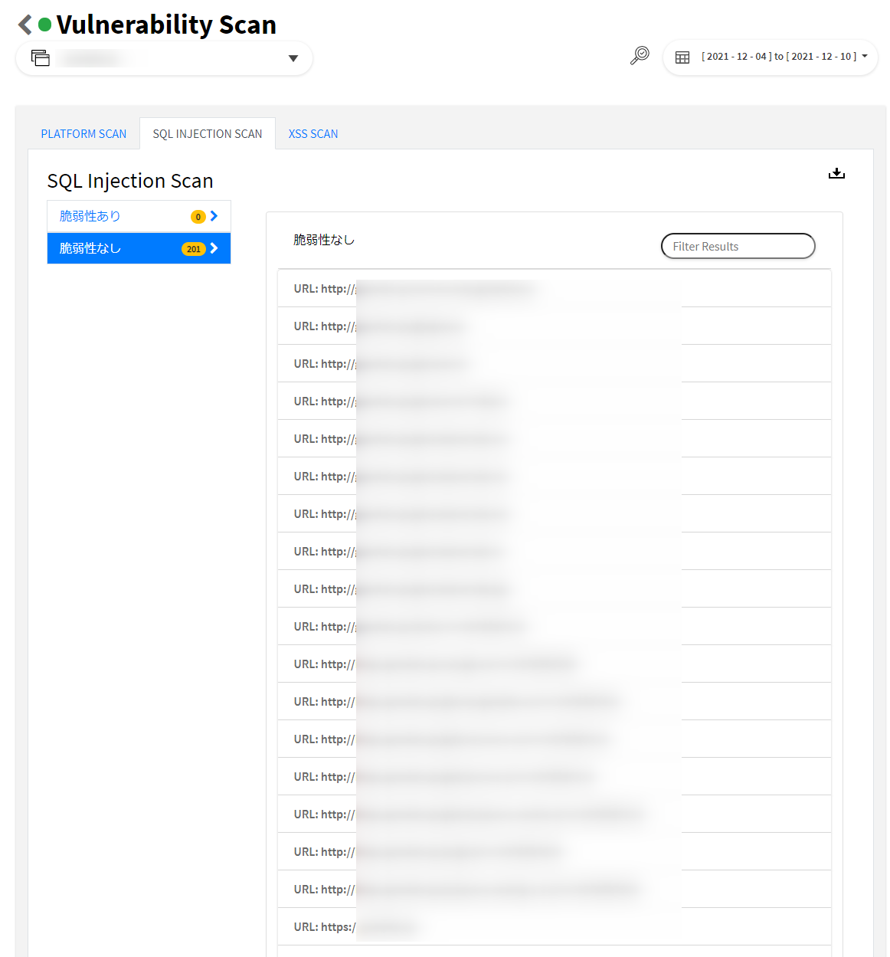Click the 201 count badge

(194, 249)
